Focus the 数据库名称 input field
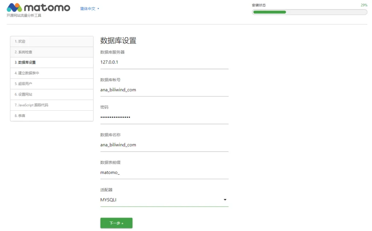The image size is (372, 231). pos(164,145)
